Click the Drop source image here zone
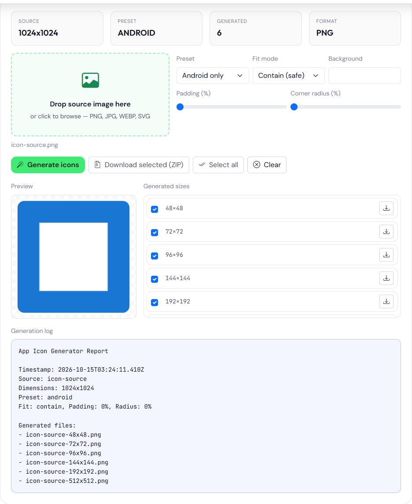This screenshot has height=504, width=412. [x=90, y=95]
